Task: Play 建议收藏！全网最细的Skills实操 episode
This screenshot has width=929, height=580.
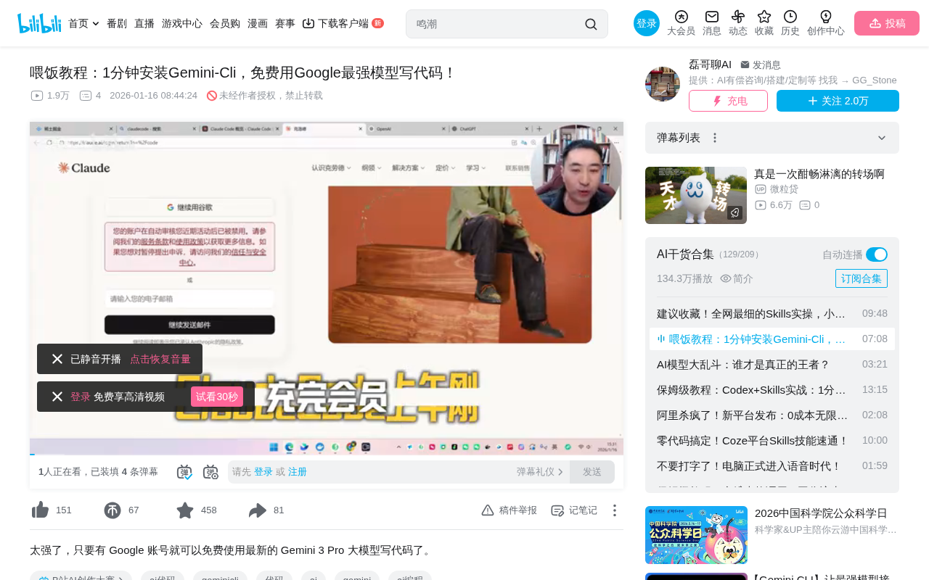Action: pos(772,314)
